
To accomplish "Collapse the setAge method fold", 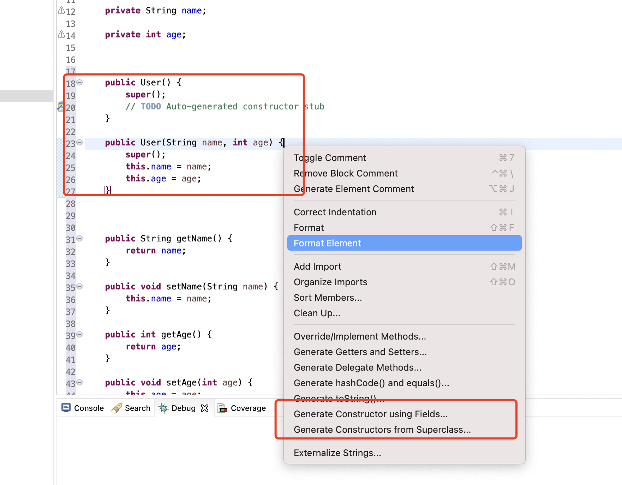I will (x=80, y=382).
